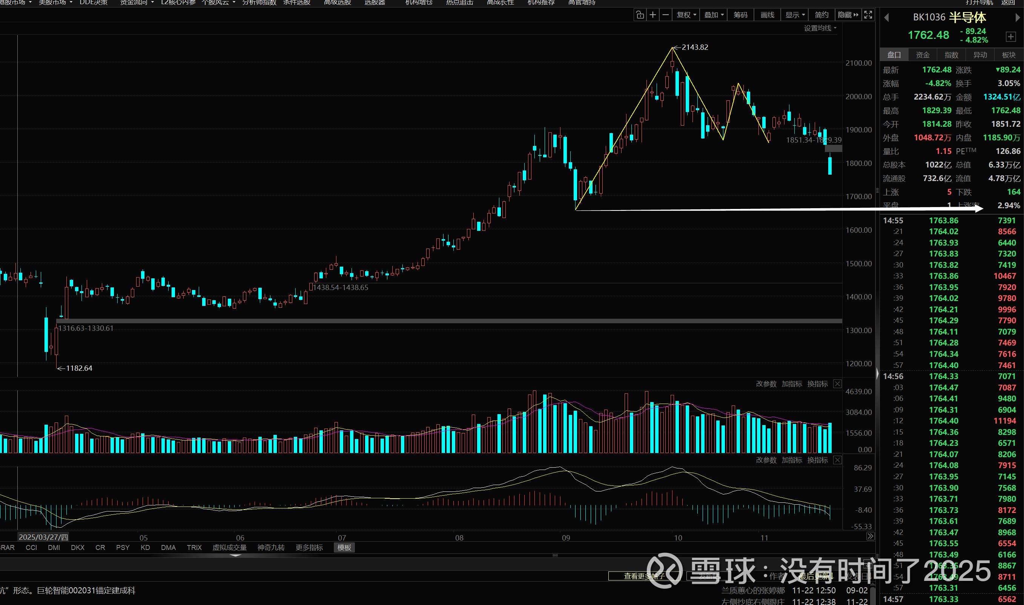Add 半导体 to watchlist plus icon
This screenshot has height=605, width=1024.
click(x=1010, y=37)
